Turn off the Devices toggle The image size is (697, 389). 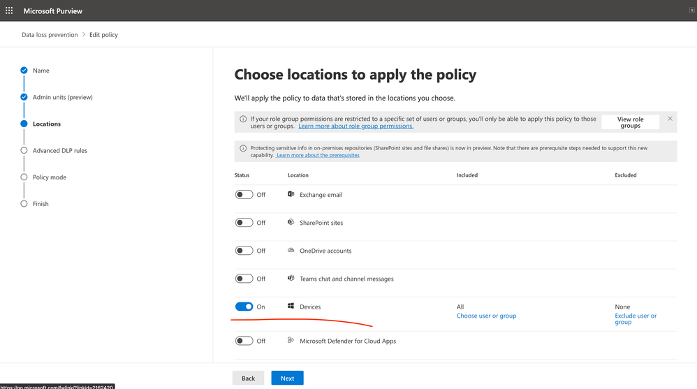(244, 307)
